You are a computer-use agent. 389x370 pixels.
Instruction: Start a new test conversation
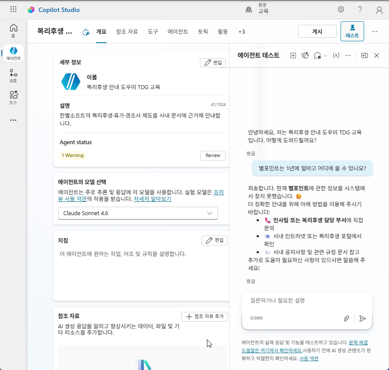(x=293, y=55)
